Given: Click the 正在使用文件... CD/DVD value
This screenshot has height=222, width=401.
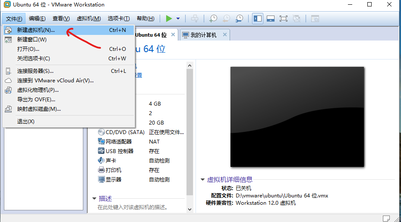Looking at the screenshot, I should tap(166, 132).
